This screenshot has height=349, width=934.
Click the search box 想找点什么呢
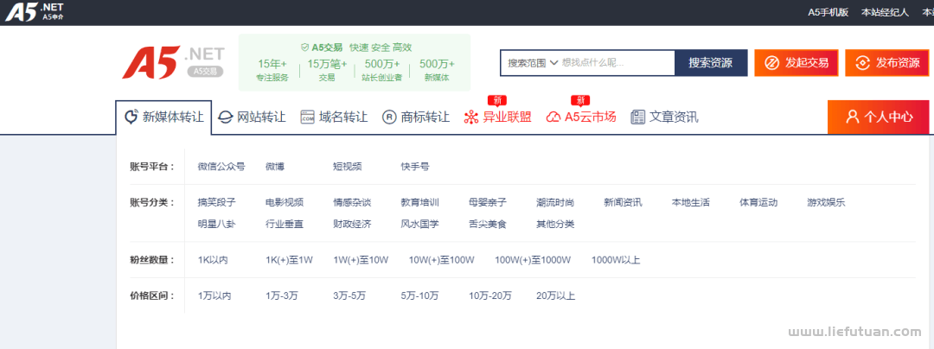click(x=617, y=62)
